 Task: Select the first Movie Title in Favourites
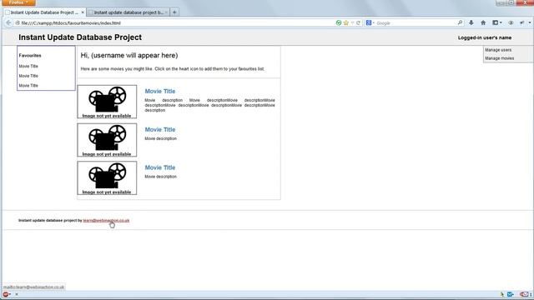coord(28,67)
